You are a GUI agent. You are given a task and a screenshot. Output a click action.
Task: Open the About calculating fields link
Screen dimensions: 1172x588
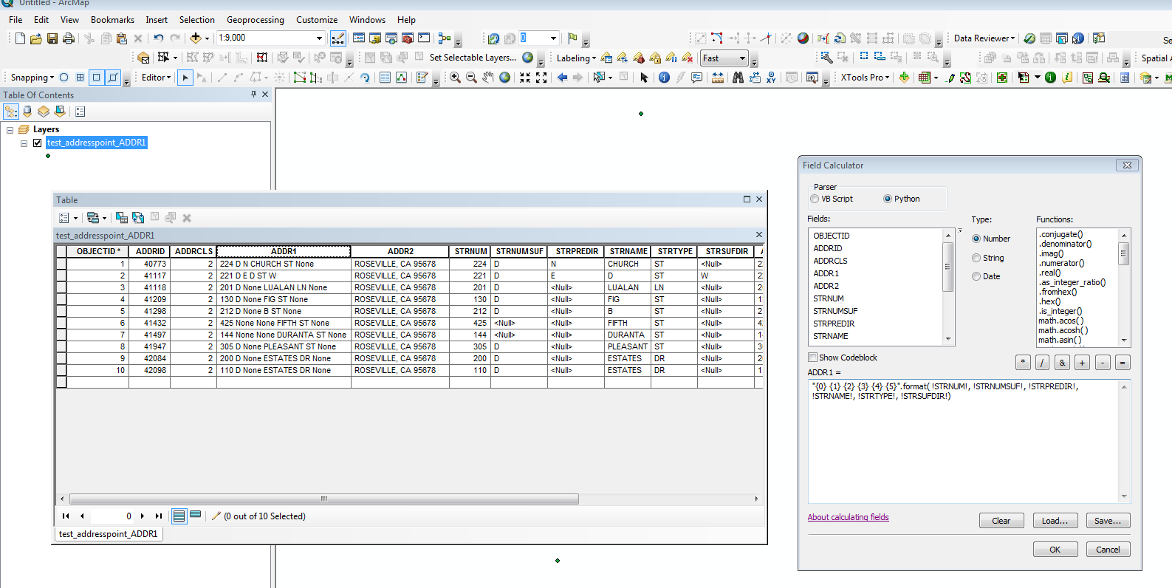tap(848, 517)
